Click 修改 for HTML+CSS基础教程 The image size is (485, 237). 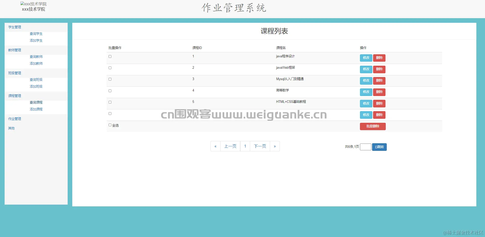[x=366, y=104]
